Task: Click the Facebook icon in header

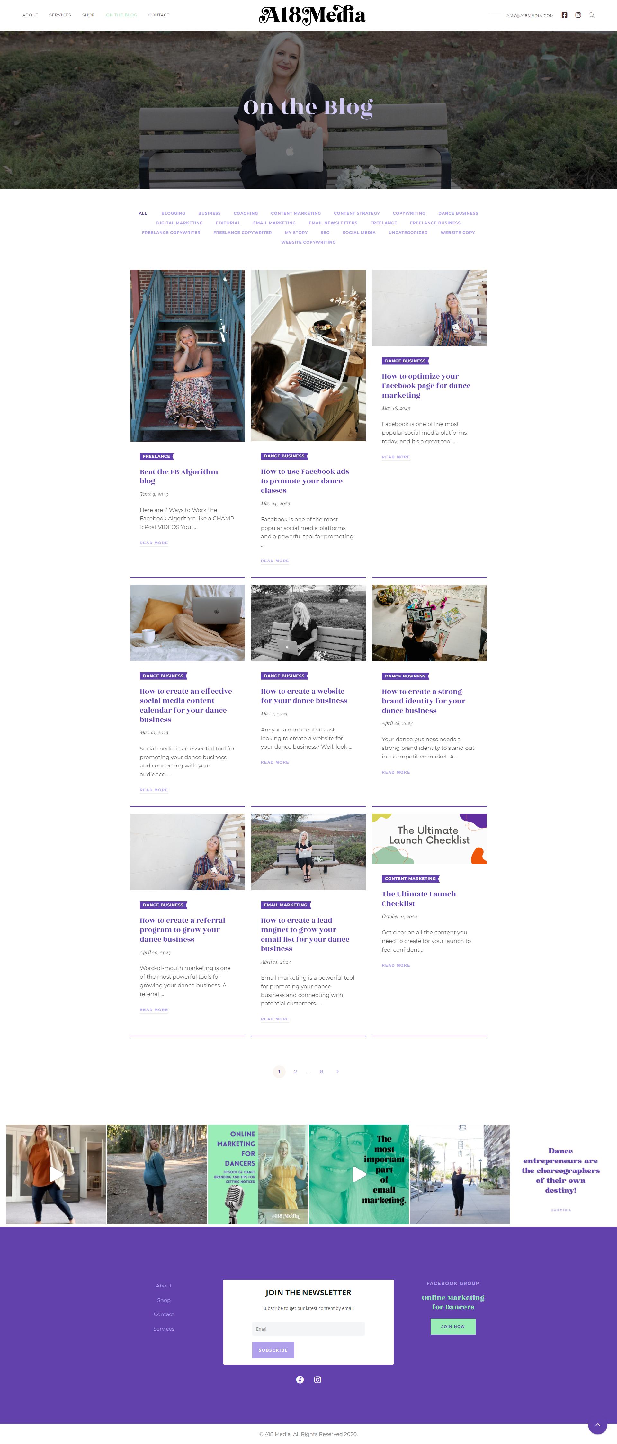Action: [x=564, y=15]
